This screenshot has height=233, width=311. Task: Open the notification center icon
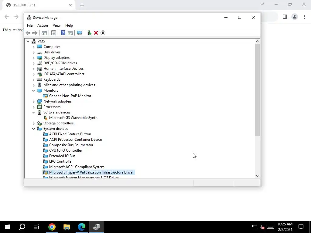(x=301, y=227)
